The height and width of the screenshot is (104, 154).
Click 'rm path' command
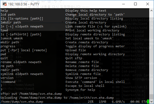[x=7, y=66]
